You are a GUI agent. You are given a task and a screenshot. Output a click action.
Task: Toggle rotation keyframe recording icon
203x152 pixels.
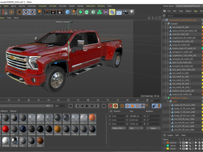pyautogui.click(x=137, y=106)
